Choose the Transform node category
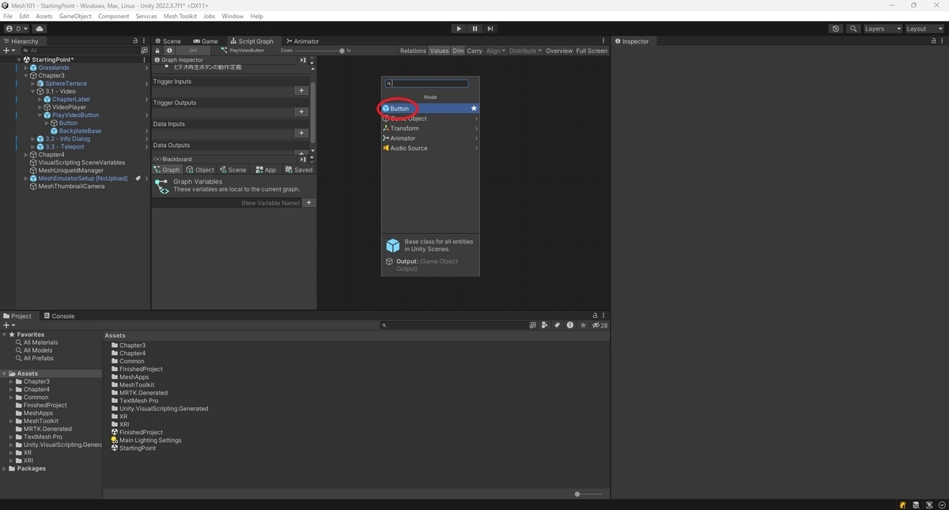949x510 pixels. (x=430, y=128)
